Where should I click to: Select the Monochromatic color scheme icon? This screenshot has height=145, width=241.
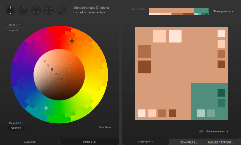(x=10, y=10)
